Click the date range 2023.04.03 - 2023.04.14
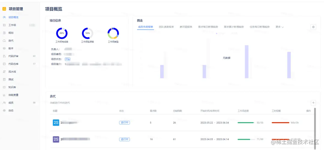 (215, 139)
